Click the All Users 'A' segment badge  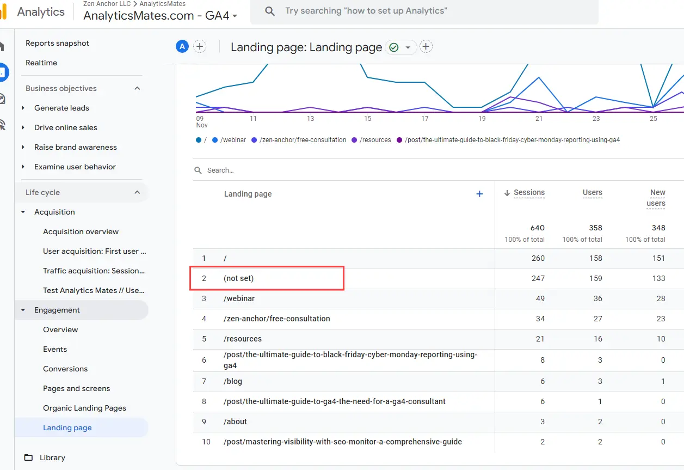[x=182, y=47]
